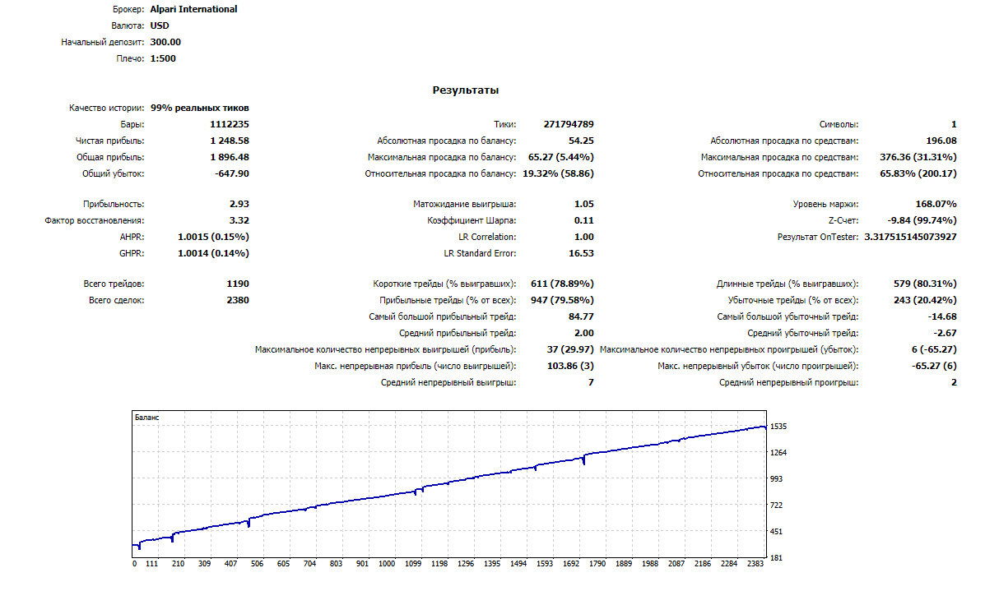
Task: Select GHPR value 1.0014 (0.14%)
Action: (x=214, y=253)
